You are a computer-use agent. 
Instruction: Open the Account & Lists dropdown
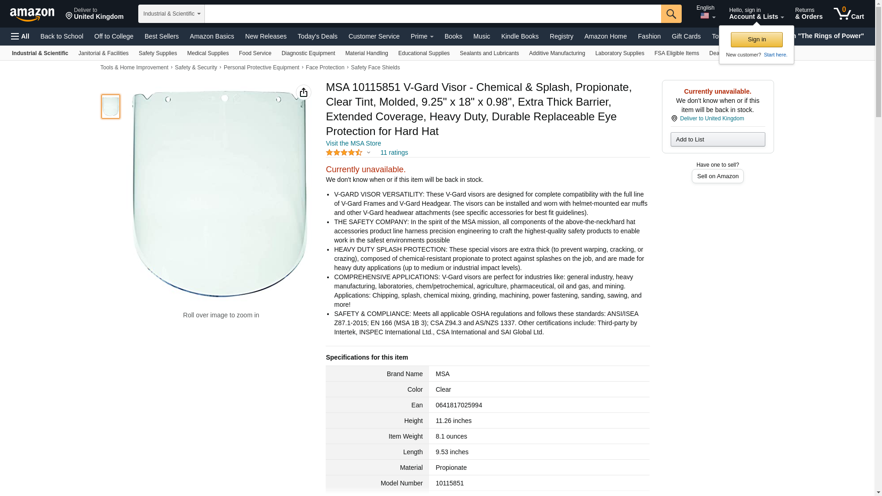click(756, 13)
